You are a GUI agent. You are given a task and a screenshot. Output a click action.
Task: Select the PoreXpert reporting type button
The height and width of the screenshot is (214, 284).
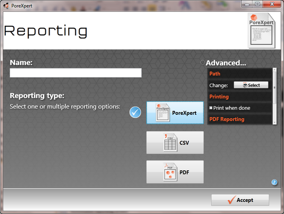175,113
